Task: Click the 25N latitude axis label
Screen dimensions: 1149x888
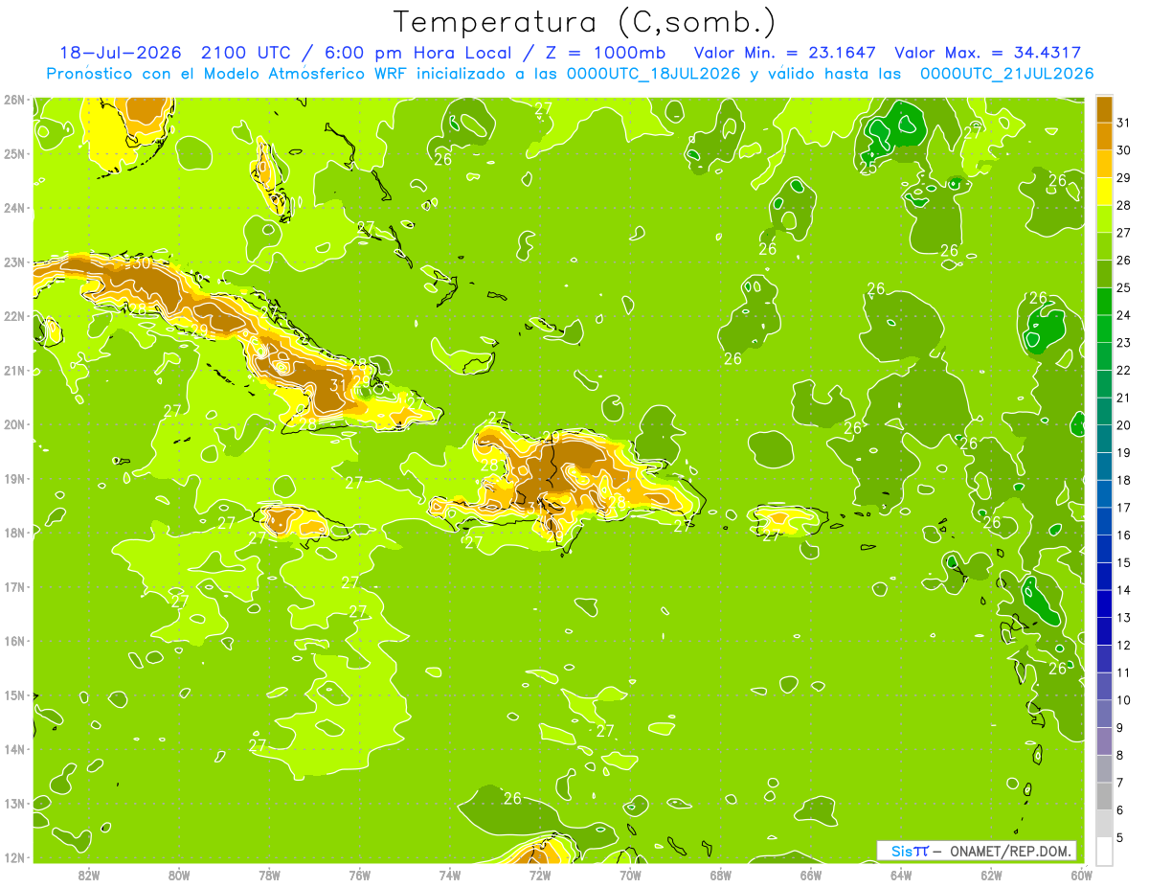Action: (x=13, y=153)
